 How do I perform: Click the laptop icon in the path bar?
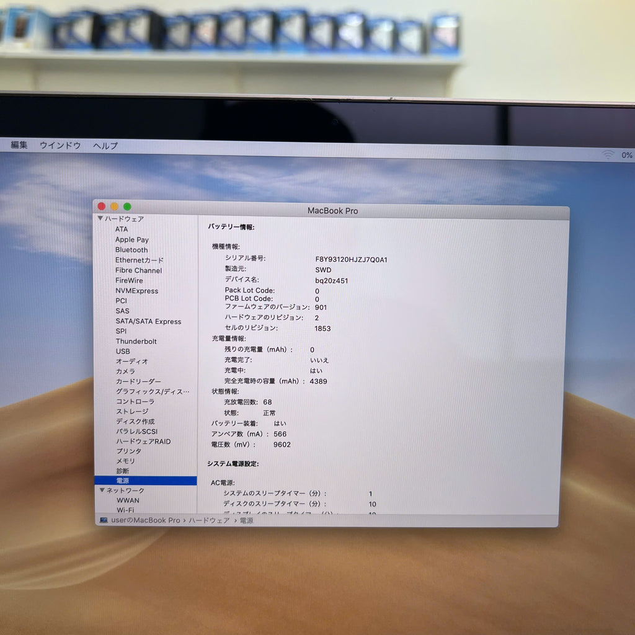(x=104, y=520)
